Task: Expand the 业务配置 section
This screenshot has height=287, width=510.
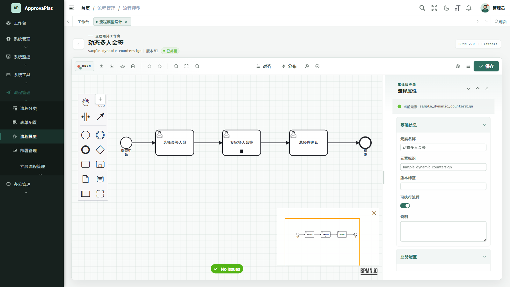Action: [x=443, y=257]
